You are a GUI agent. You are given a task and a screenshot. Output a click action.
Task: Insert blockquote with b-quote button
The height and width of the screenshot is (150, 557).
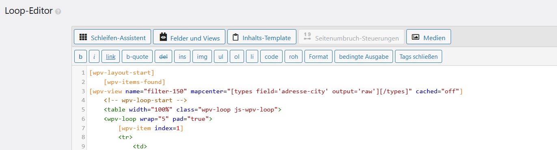coord(137,56)
